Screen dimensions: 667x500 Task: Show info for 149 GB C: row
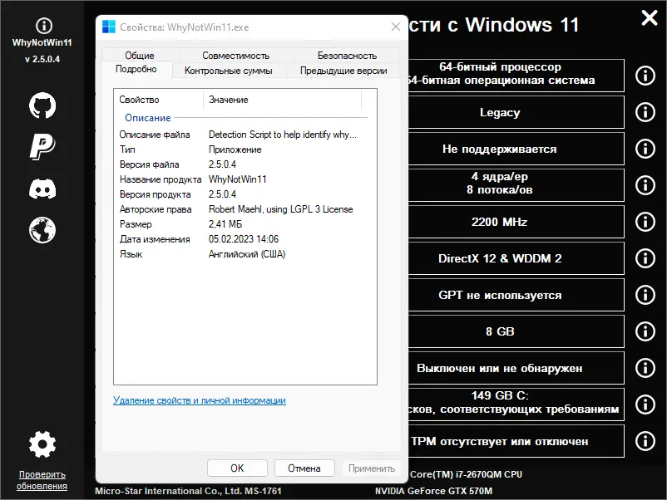point(645,404)
